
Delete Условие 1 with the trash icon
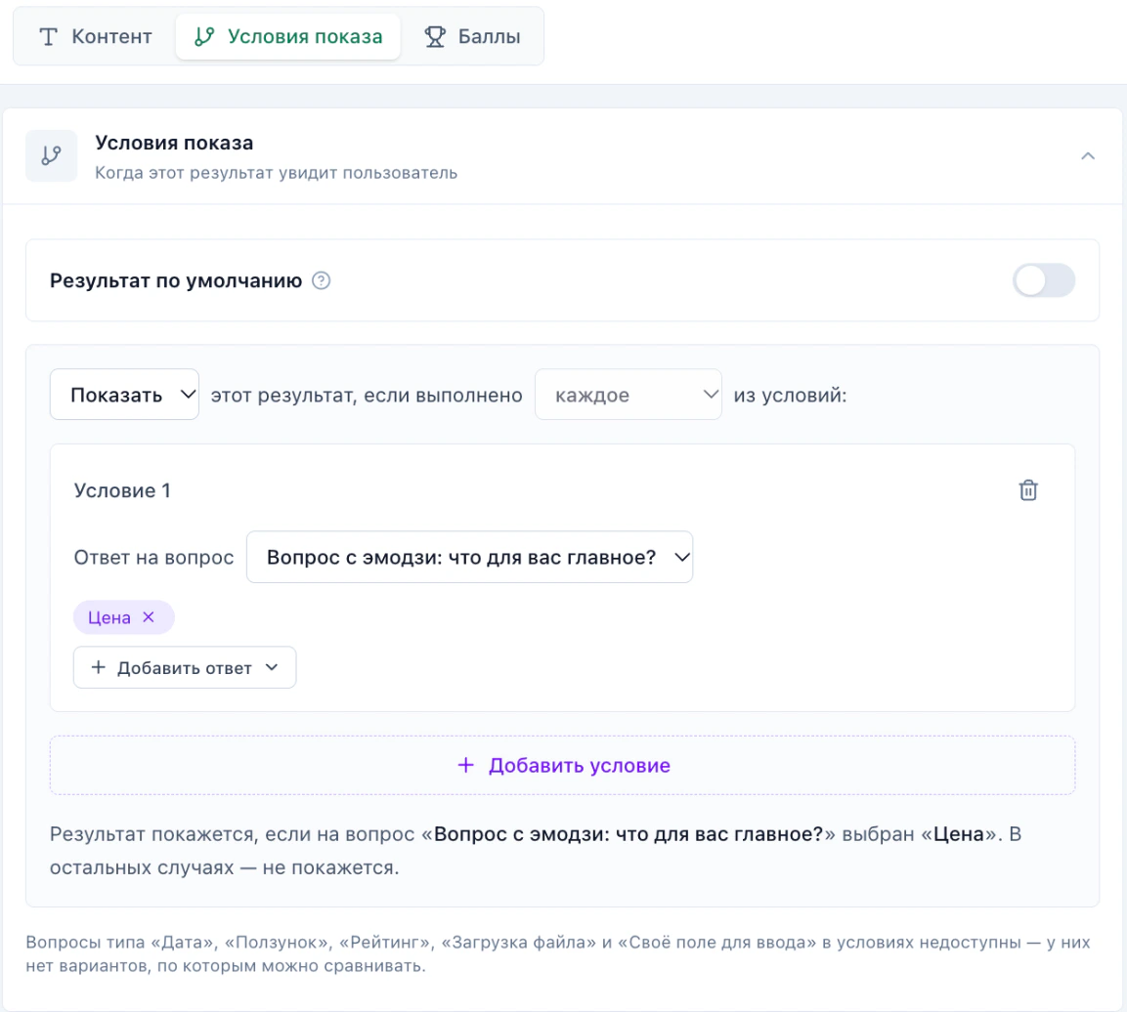(x=1028, y=490)
